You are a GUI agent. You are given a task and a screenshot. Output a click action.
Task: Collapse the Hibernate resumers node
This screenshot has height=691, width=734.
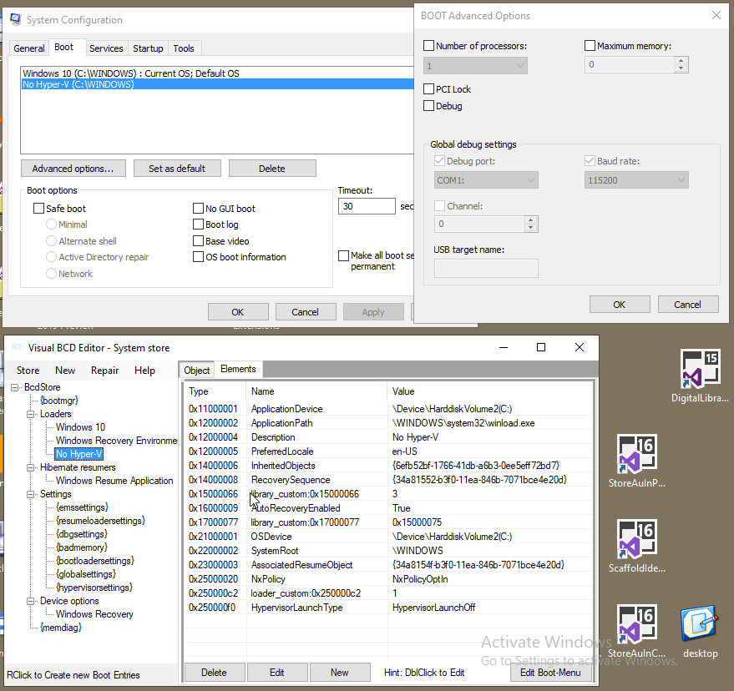(x=30, y=467)
